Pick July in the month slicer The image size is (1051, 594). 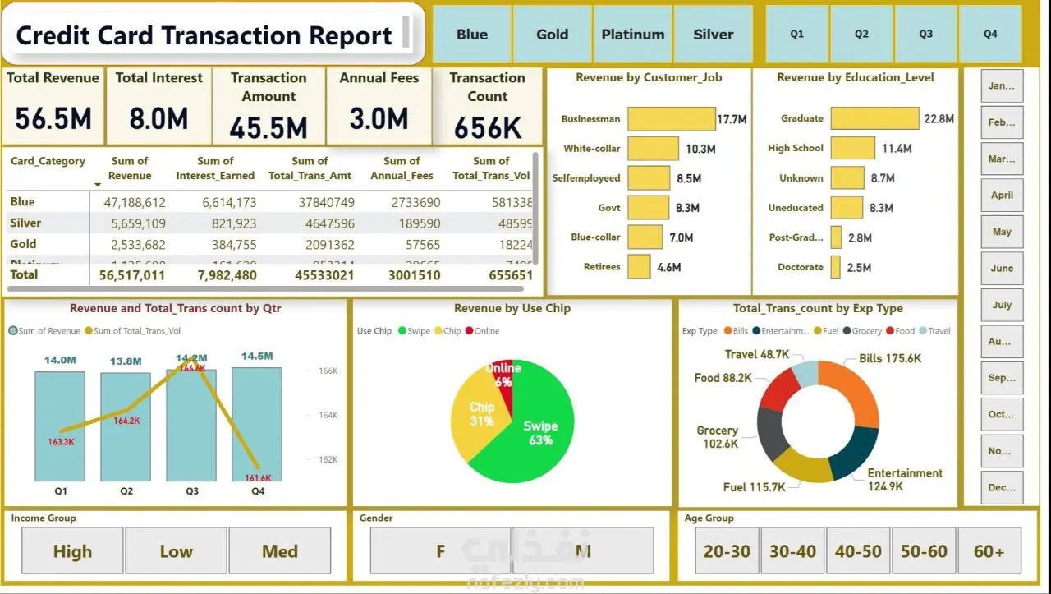[1002, 305]
